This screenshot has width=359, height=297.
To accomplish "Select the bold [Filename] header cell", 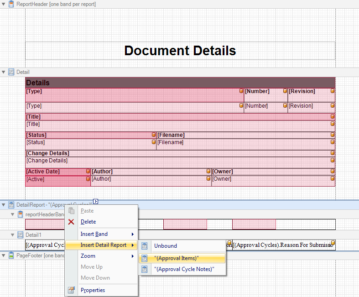I will 246,135.
